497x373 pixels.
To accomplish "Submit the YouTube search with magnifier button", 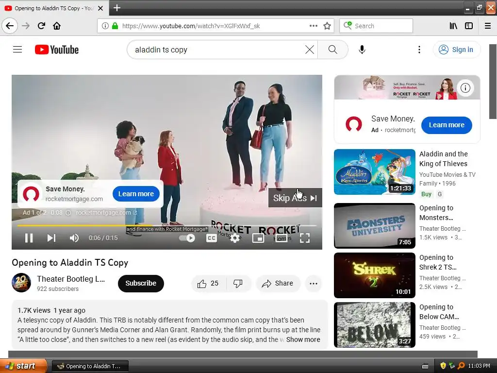I will (x=332, y=50).
